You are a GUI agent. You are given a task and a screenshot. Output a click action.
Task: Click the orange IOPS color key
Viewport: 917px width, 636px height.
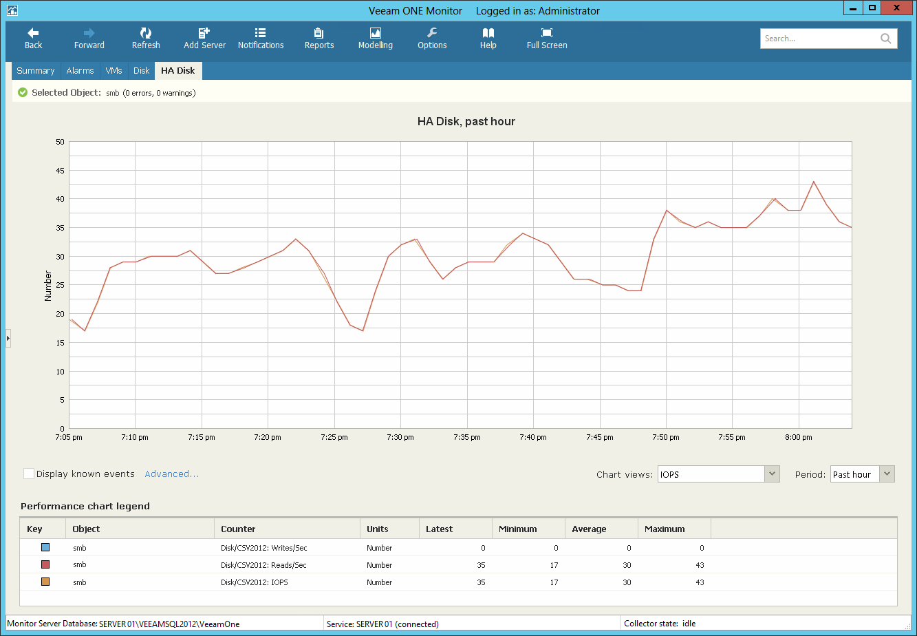click(x=45, y=582)
